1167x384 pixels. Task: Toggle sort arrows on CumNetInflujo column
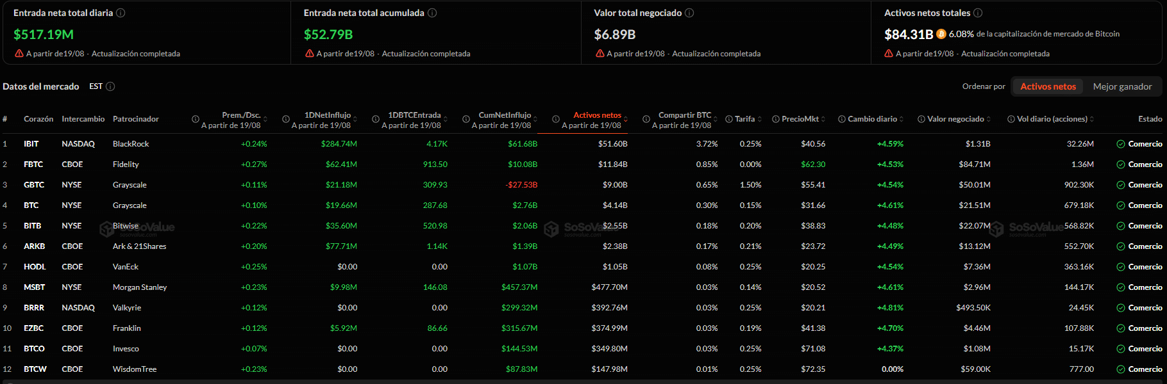point(536,119)
